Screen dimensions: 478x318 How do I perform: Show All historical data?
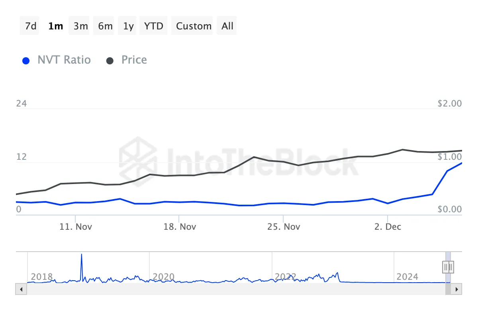[x=227, y=26]
